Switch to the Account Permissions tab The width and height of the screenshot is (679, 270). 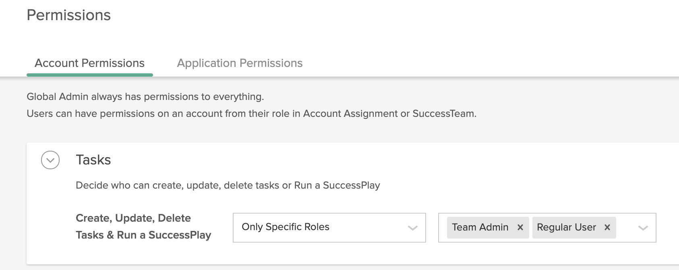[89, 63]
